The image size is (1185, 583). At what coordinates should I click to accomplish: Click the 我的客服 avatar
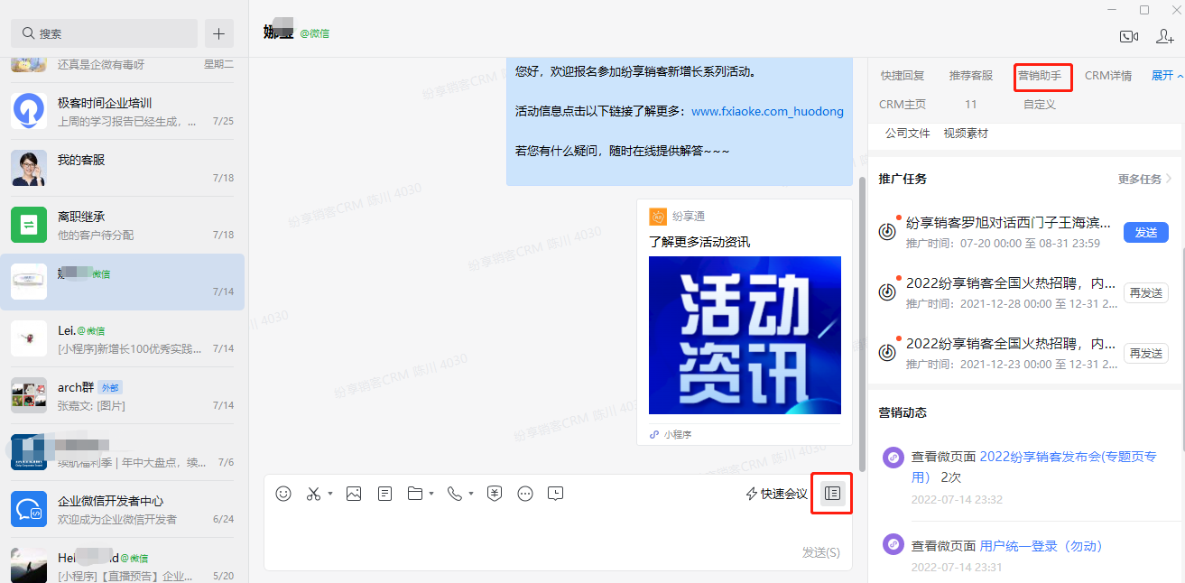[x=29, y=168]
